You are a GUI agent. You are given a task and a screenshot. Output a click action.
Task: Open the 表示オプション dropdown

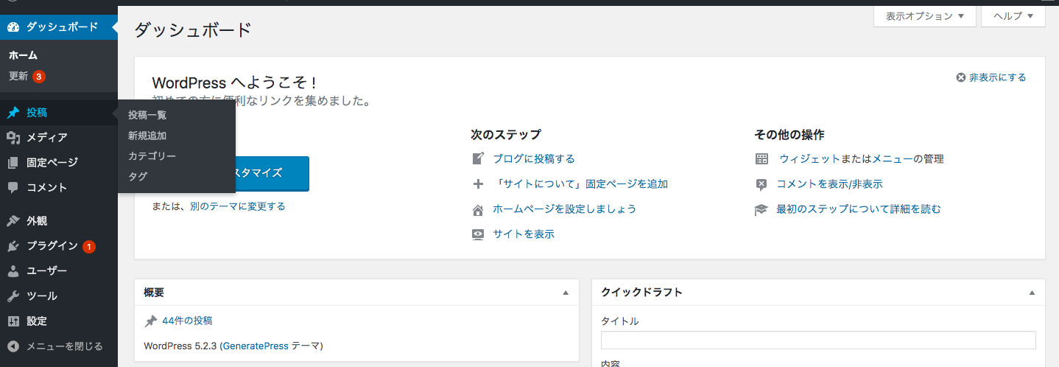(x=925, y=16)
